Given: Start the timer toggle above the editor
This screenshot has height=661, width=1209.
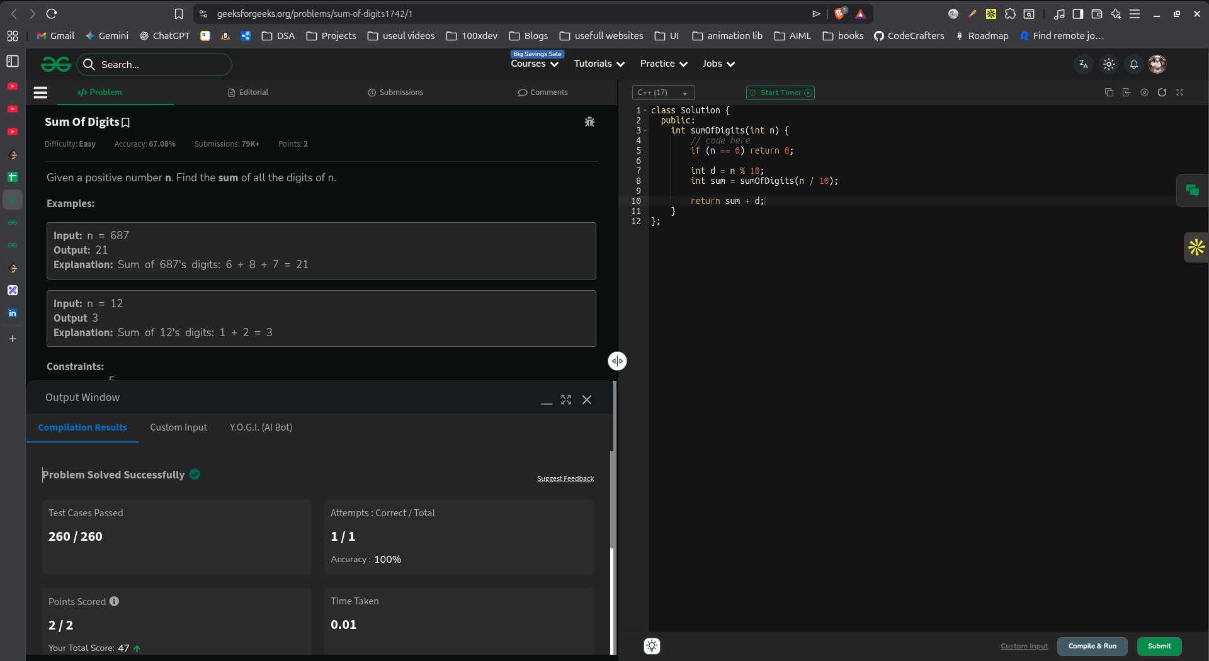Looking at the screenshot, I should click(x=780, y=93).
